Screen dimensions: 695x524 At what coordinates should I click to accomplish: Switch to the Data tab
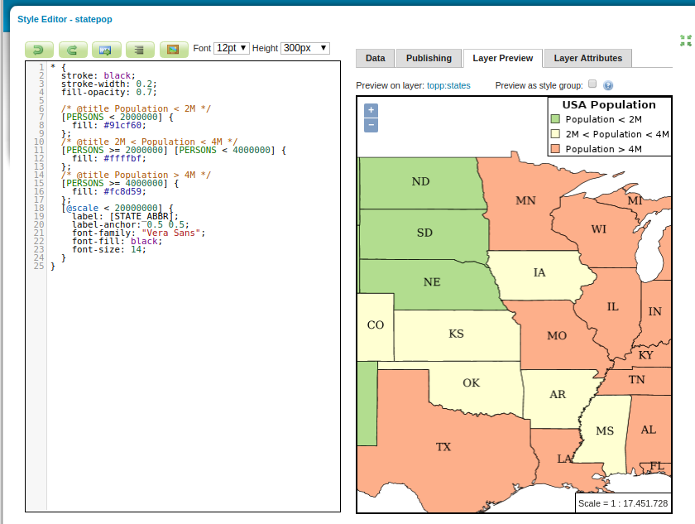(x=375, y=58)
